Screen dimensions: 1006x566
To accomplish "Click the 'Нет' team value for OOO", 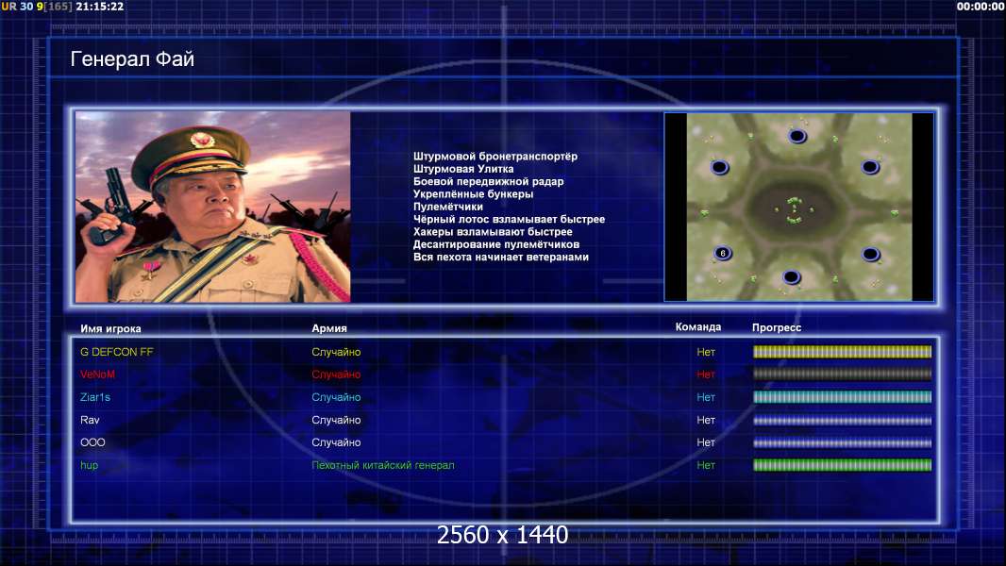I will pyautogui.click(x=706, y=442).
